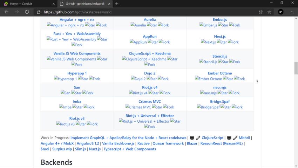The image size is (298, 168).
Task: Click the Star badge under Hyperapp 1
Action: tap(83, 79)
